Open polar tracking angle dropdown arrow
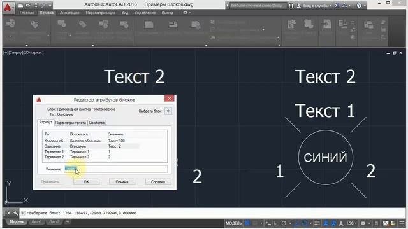The height and width of the screenshot is (229, 408). [x=290, y=223]
